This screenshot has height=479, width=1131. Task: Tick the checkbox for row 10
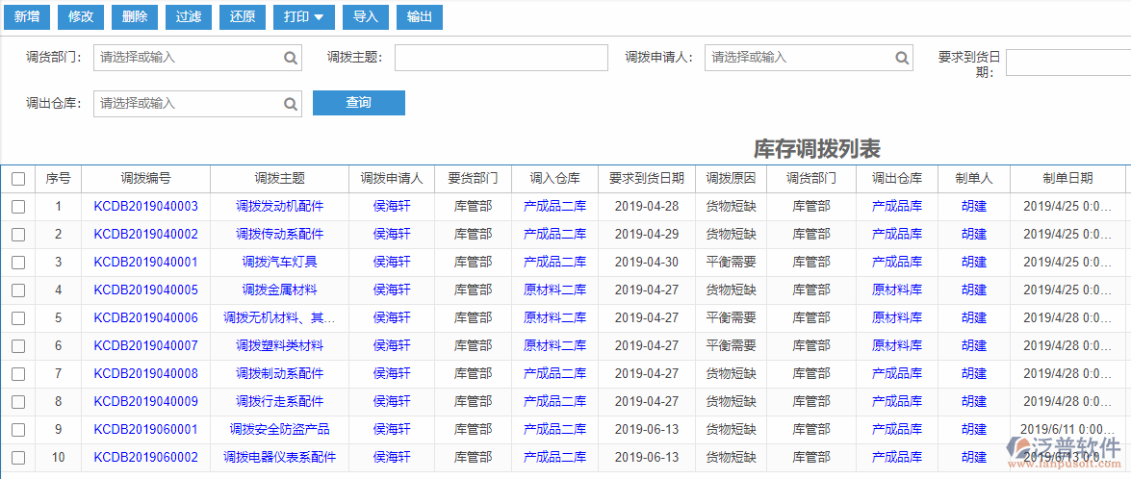coord(18,458)
